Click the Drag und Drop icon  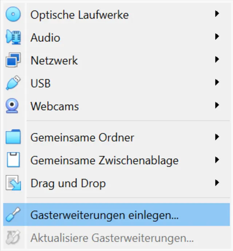click(x=13, y=183)
